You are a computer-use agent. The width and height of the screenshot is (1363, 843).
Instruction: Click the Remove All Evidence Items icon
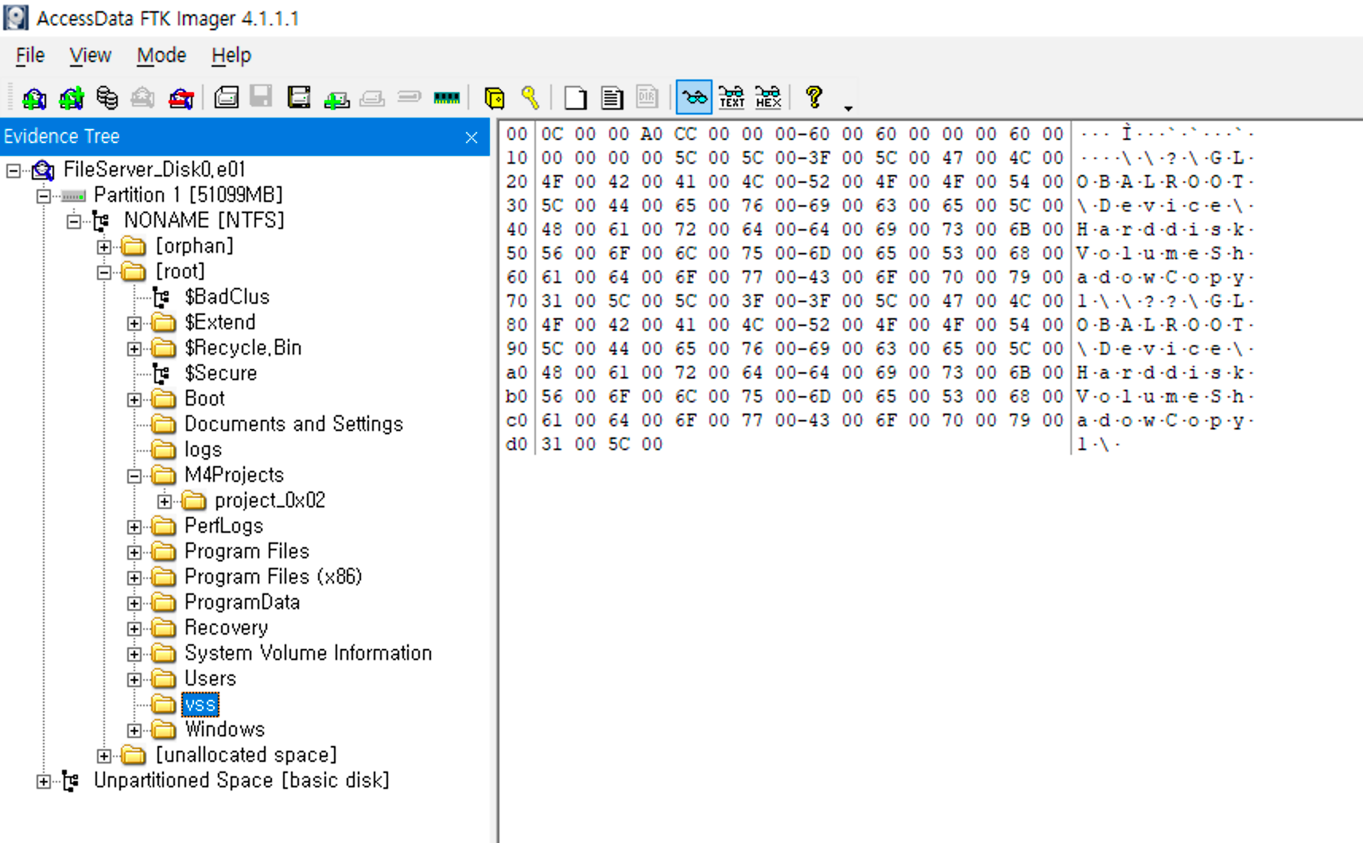click(181, 99)
